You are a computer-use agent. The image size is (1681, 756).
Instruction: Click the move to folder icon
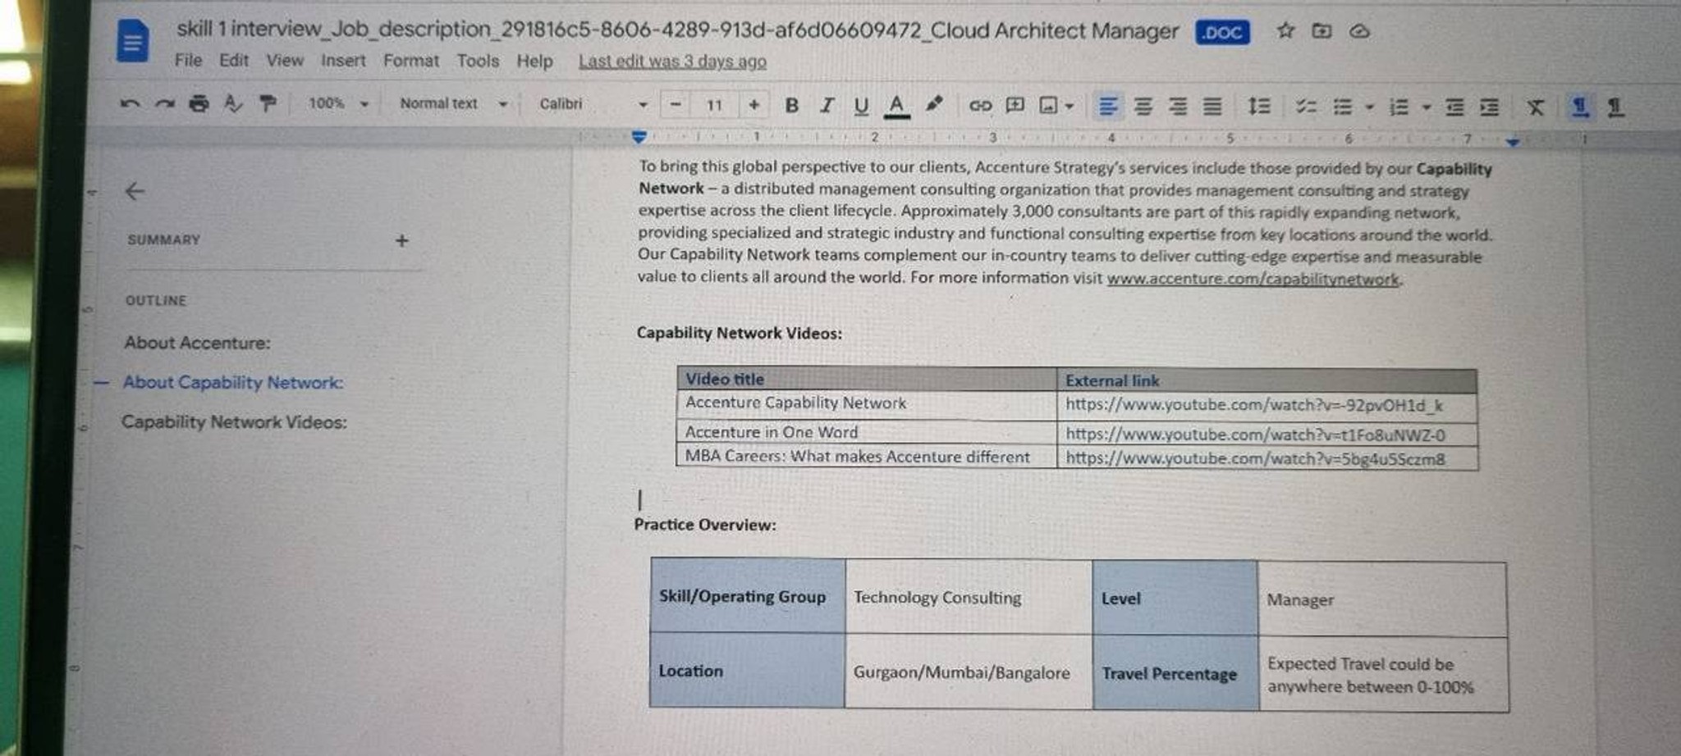1321,31
